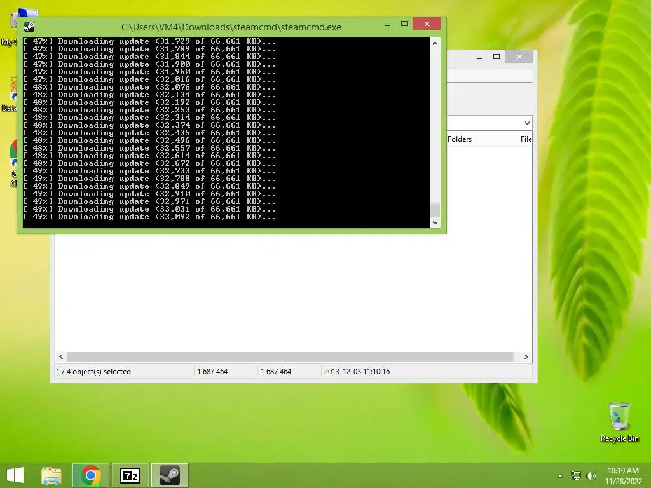This screenshot has height=488, width=651.
Task: Click console scrollbar down arrow
Action: [x=435, y=223]
